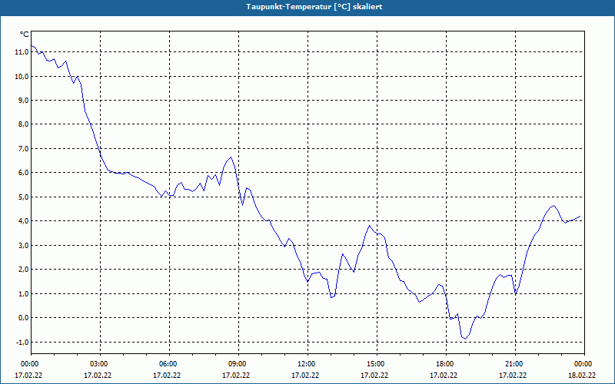
Task: Click the 06:00 time label
Action: point(169,364)
